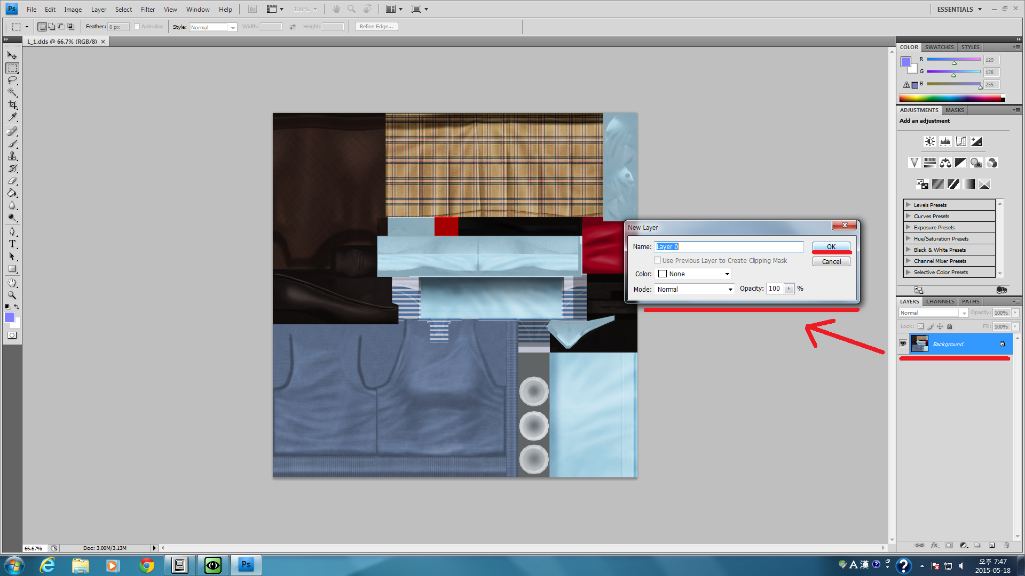Open the Style dropdown in options bar
The height and width of the screenshot is (576, 1025).
click(213, 27)
